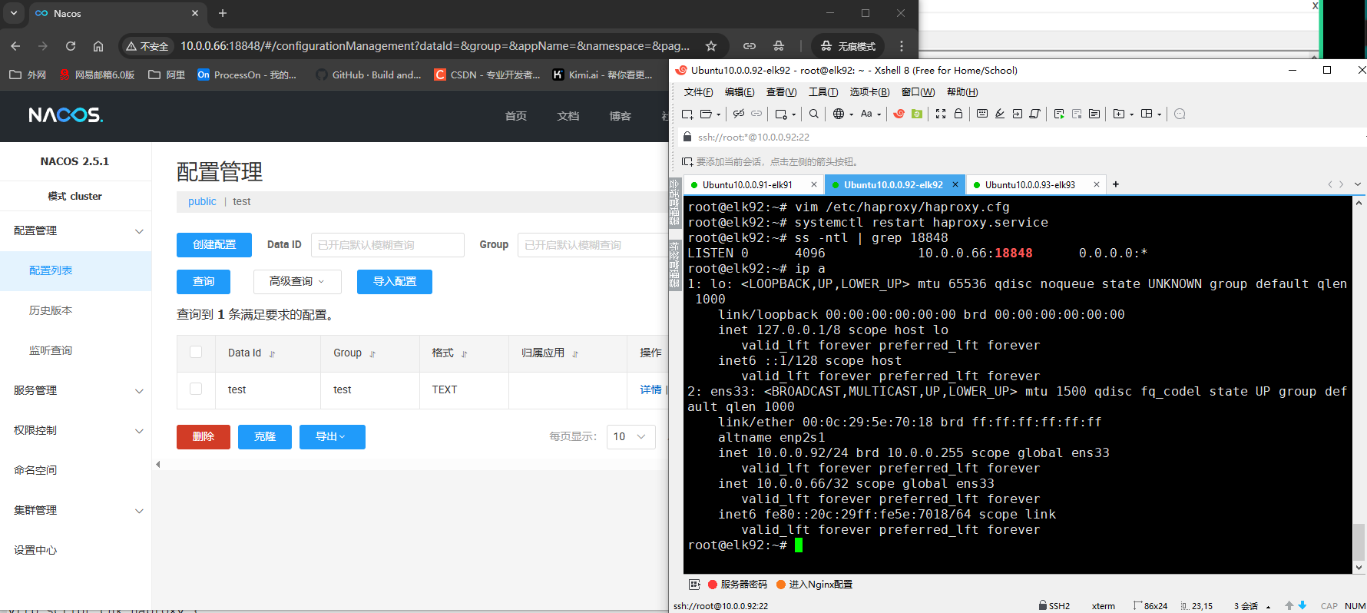Viewport: 1367px width, 613px height.
Task: Click the blue 查询 button
Action: (204, 282)
